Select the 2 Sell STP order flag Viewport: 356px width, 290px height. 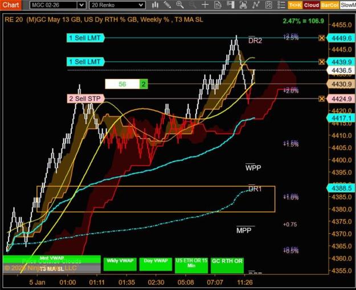click(x=85, y=98)
